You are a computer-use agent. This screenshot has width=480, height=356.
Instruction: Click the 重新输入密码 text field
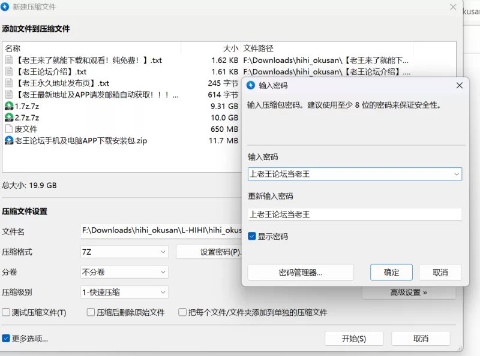355,215
